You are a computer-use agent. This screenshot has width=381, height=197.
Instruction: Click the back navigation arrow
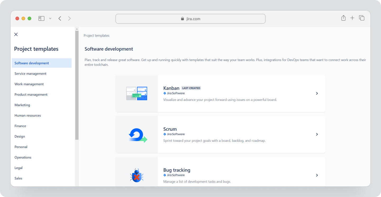[60, 18]
